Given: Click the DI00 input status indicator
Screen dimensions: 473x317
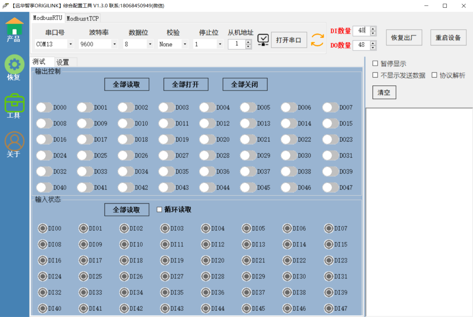Looking at the screenshot, I should [x=43, y=228].
